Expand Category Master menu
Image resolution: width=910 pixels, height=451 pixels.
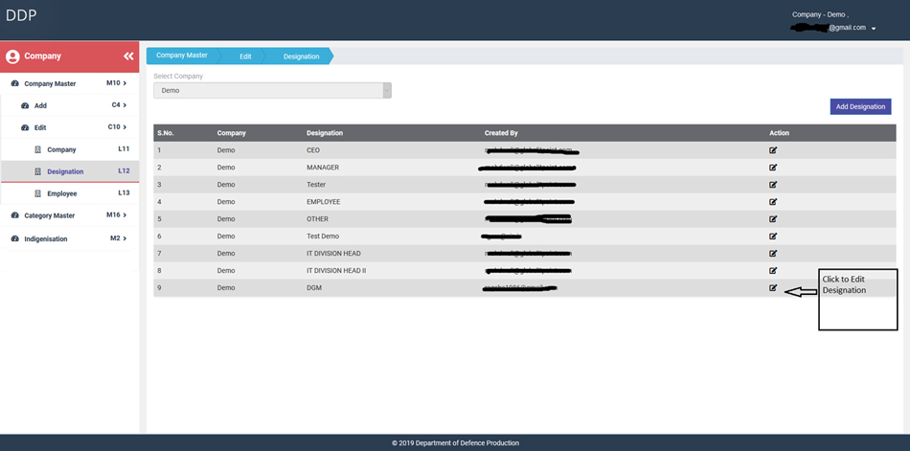69,215
